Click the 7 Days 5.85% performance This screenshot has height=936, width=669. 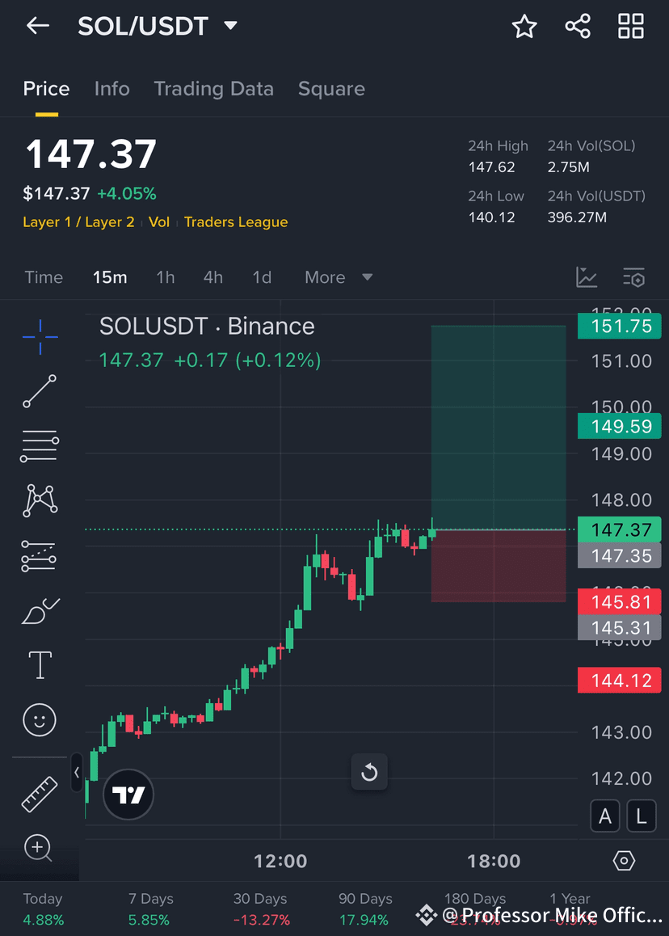pyautogui.click(x=150, y=909)
